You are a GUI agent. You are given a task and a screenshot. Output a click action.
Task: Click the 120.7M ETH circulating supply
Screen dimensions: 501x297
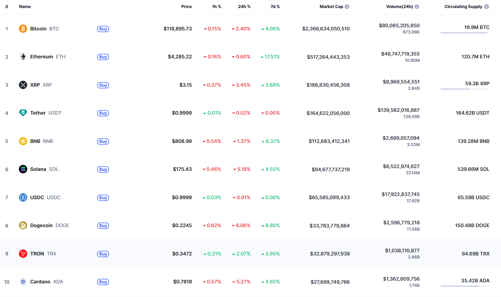click(475, 57)
